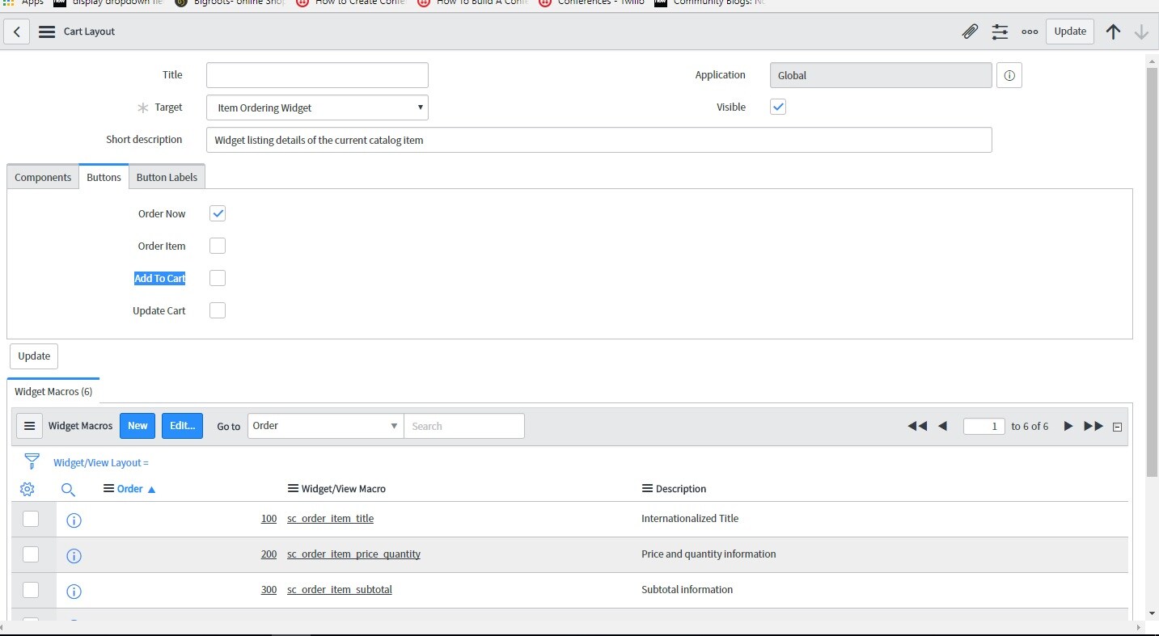Image resolution: width=1159 pixels, height=636 pixels.
Task: Open the personalize form settings icon
Action: coord(1000,32)
